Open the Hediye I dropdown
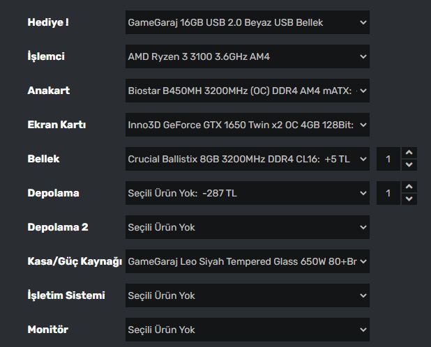Viewport: 431px width, 347px height. [x=247, y=22]
